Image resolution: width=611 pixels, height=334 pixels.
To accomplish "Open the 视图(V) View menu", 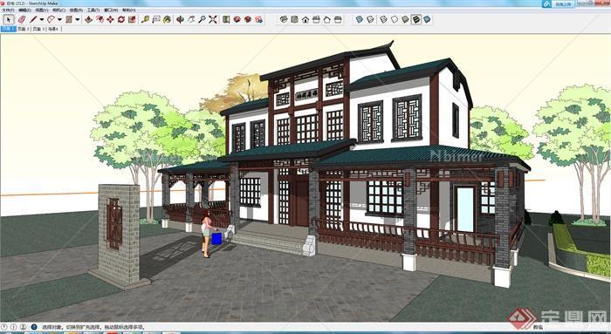I will pos(41,10).
